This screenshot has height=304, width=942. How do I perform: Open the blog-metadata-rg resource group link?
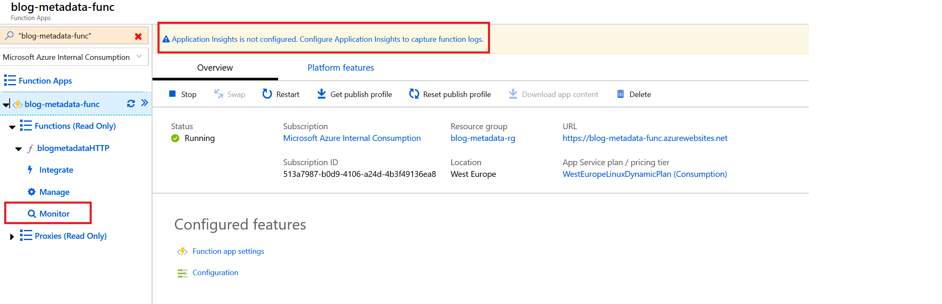483,138
